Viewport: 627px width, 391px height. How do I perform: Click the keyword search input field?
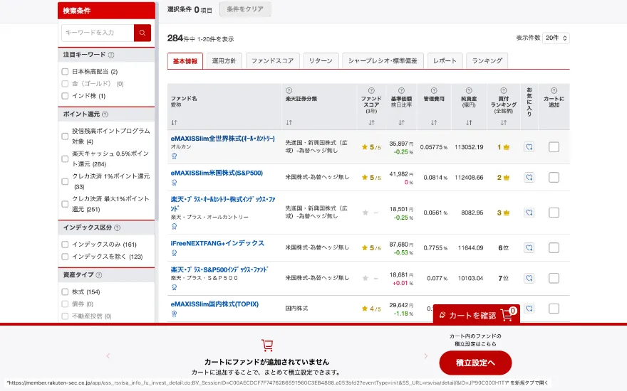click(98, 33)
